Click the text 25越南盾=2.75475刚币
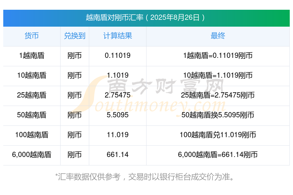 [218, 95]
